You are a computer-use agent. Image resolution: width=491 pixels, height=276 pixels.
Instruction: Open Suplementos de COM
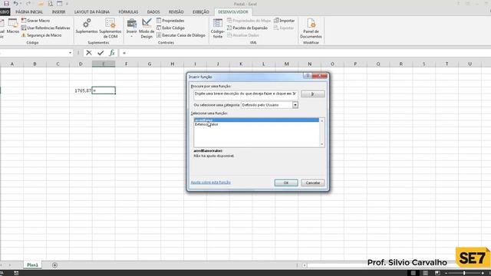[x=110, y=28]
